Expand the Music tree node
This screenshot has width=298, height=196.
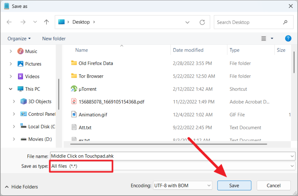click(x=11, y=51)
